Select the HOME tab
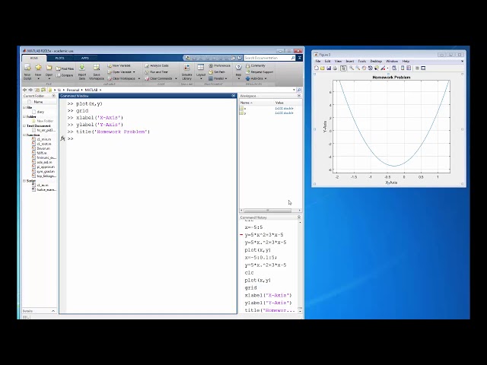This screenshot has height=365, width=487. tap(34, 58)
